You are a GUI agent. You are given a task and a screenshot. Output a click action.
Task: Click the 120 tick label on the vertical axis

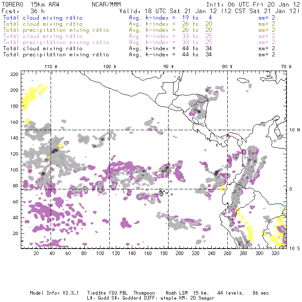pos(14,154)
